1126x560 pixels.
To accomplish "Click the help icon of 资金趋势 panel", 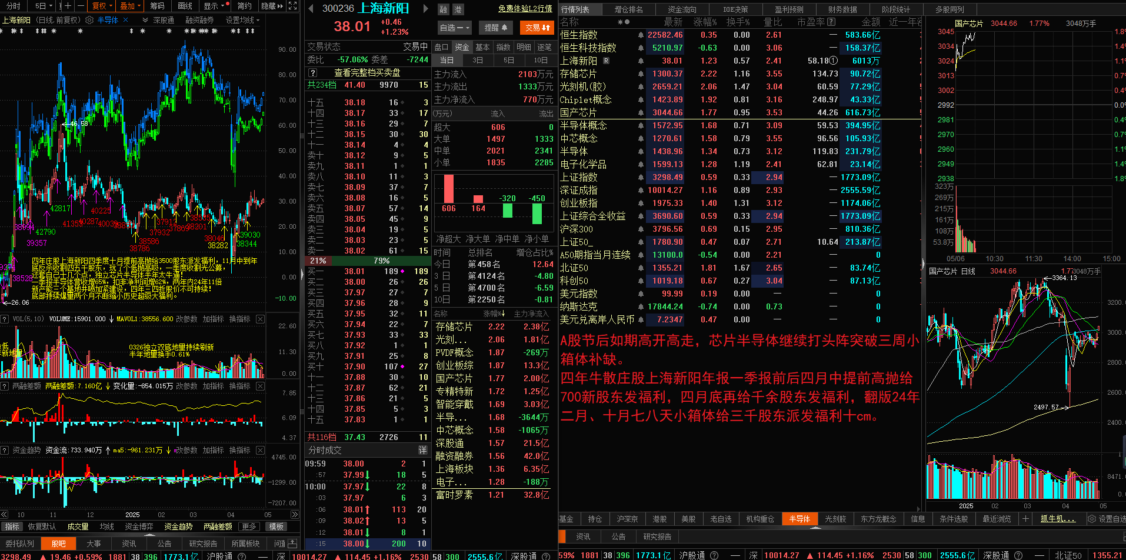I will [x=5, y=450].
